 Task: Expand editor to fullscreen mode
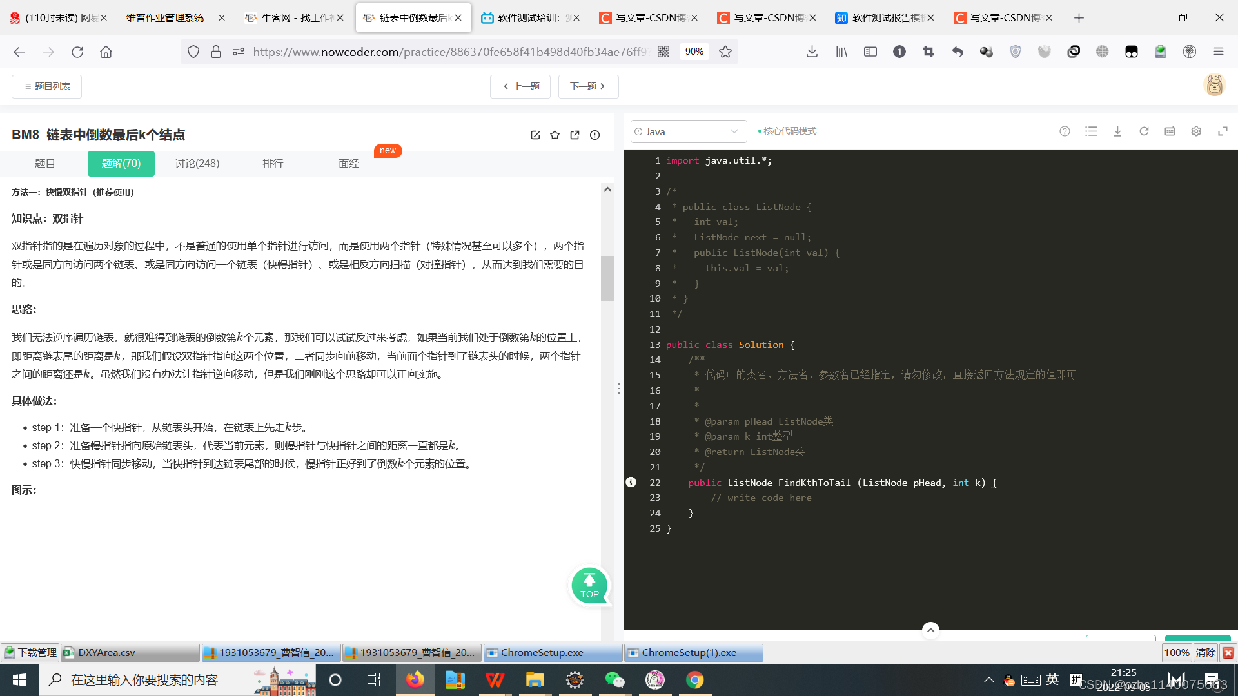tap(1223, 131)
